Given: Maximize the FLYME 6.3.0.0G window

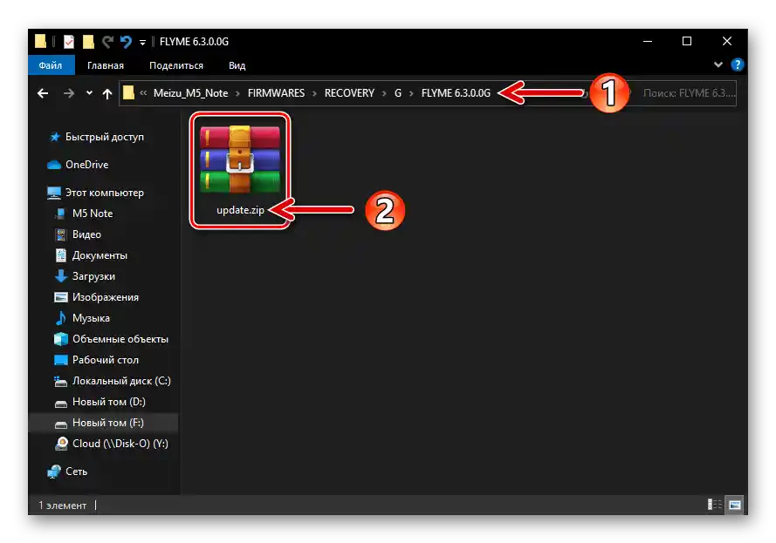Looking at the screenshot, I should (687, 41).
